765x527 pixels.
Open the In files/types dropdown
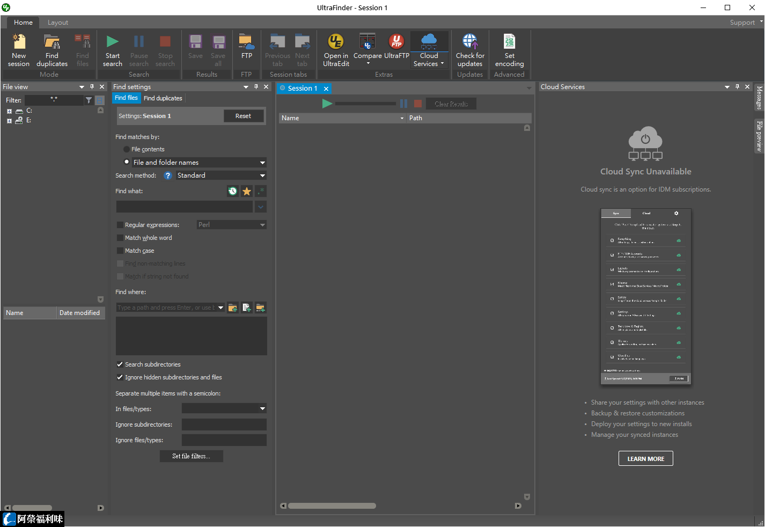click(x=262, y=408)
